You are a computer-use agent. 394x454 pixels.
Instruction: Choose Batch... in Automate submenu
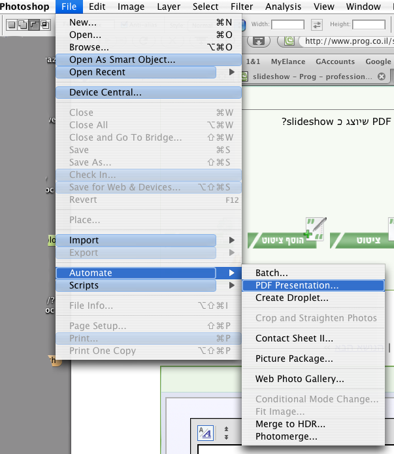[313, 273]
